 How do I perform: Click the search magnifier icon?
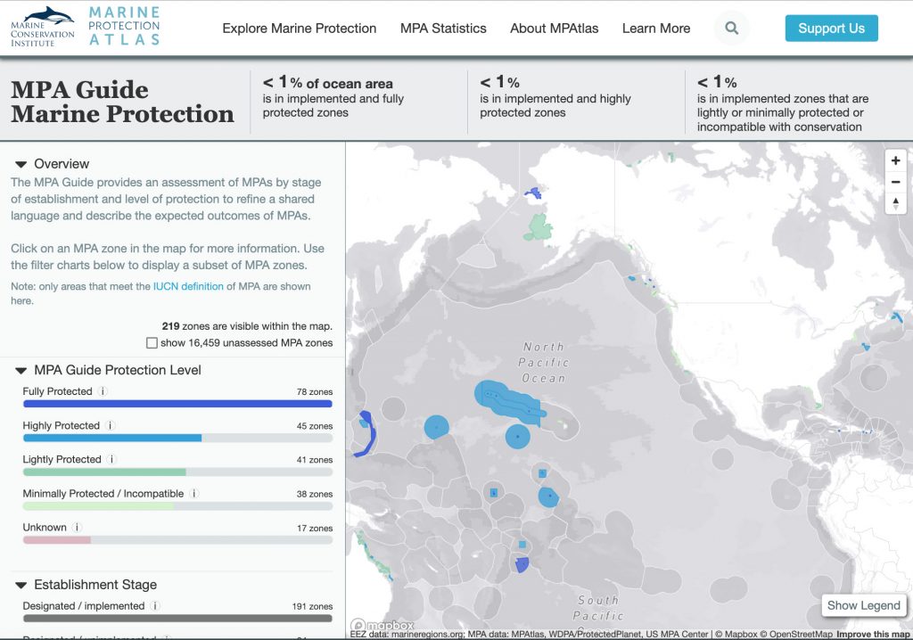[731, 29]
